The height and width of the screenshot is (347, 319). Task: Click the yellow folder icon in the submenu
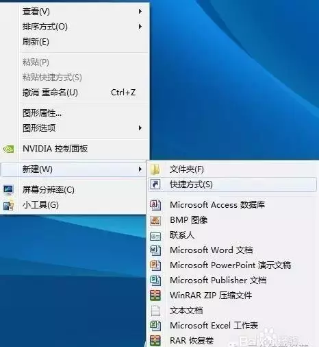155,169
